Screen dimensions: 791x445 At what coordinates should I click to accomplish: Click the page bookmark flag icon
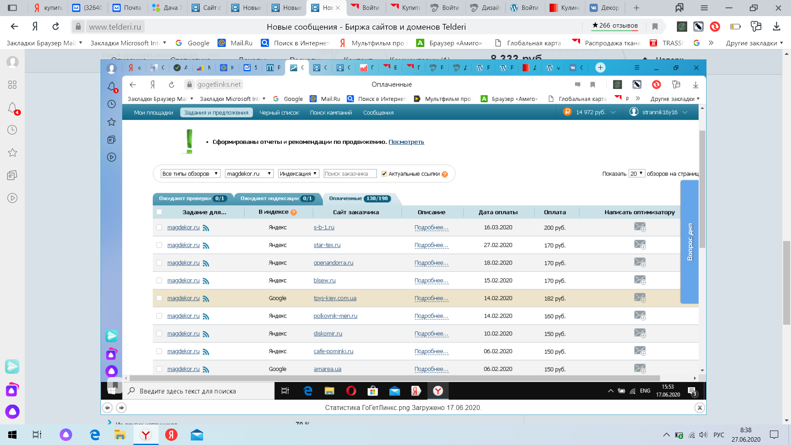(655, 27)
